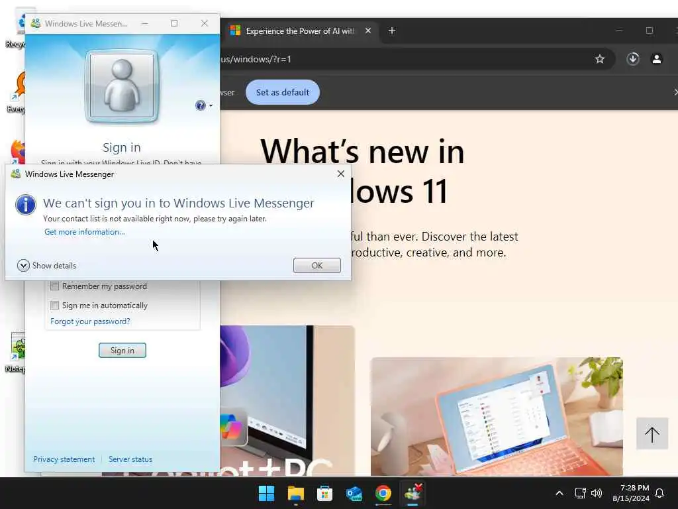Viewport: 678px width, 509px height.
Task: Open network status tray icon
Action: coord(580,493)
